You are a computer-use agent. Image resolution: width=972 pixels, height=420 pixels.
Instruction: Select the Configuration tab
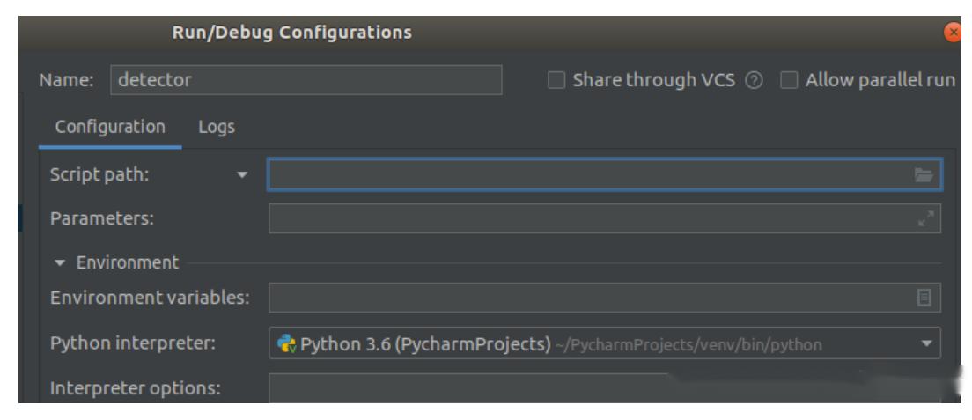(x=110, y=127)
